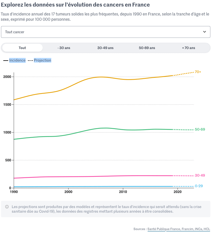The width and height of the screenshot is (215, 235).
Task: Click the dotted line Projection legend icon
Action: (x=30, y=61)
